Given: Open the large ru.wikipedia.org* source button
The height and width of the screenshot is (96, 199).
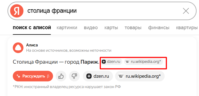Looking at the screenshot, I should (140, 76).
